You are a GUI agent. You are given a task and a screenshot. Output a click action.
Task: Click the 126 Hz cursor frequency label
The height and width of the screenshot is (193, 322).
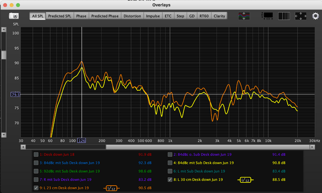tap(82, 141)
